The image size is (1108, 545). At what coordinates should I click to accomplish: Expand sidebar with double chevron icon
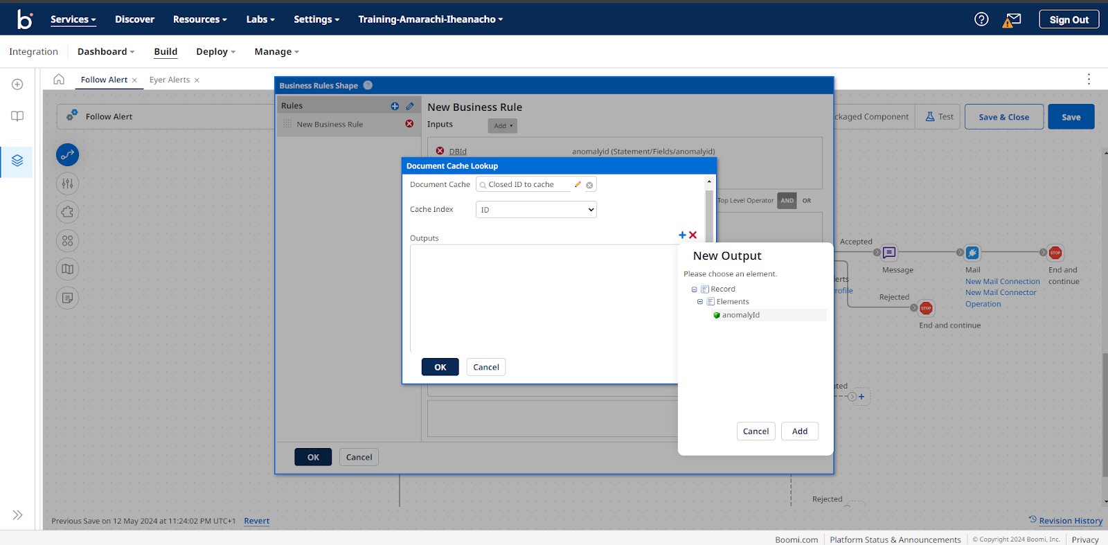click(x=17, y=515)
